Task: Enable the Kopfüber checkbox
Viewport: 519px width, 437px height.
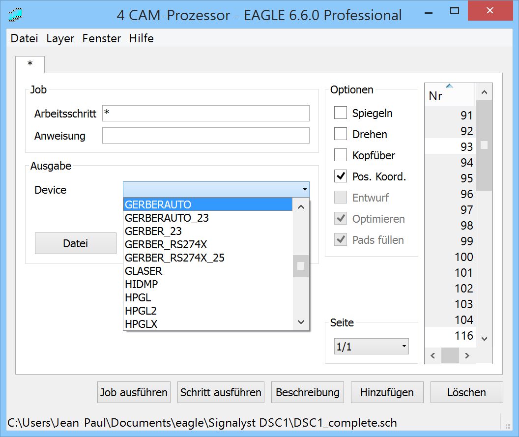Action: pos(341,155)
